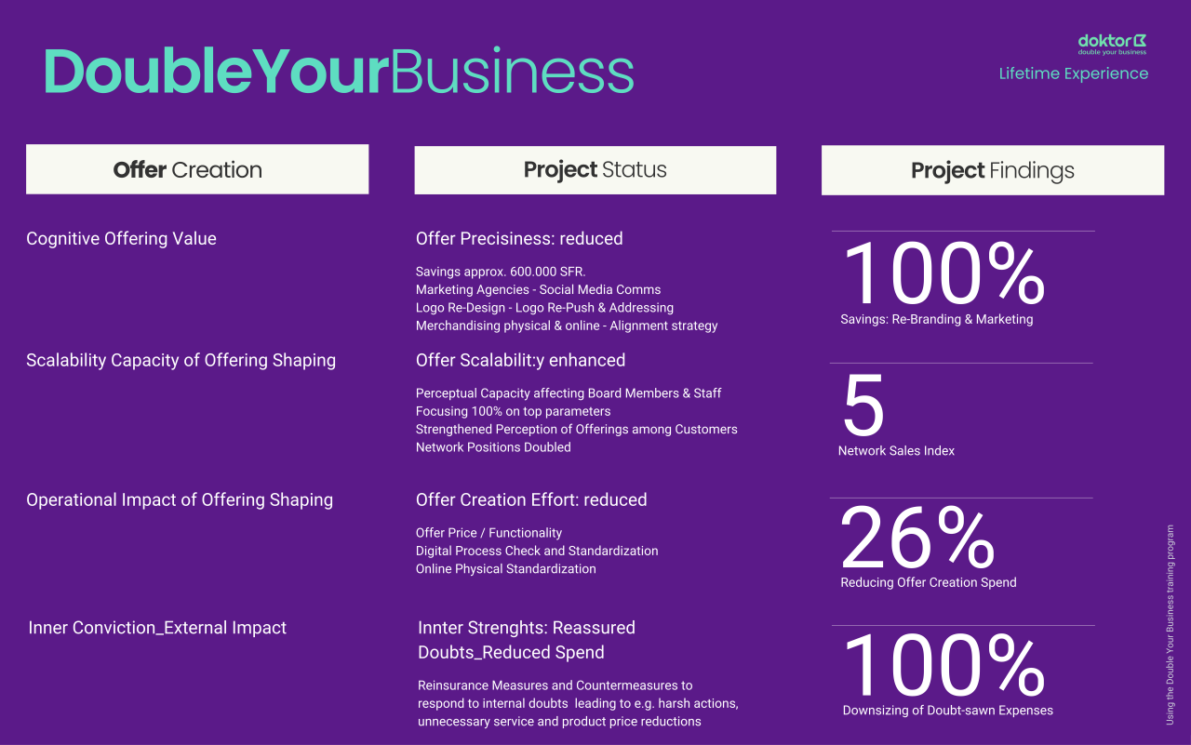Screen dimensions: 1191x745
Task: Click the Offer Scalability enhanced heading
Action: click(520, 361)
